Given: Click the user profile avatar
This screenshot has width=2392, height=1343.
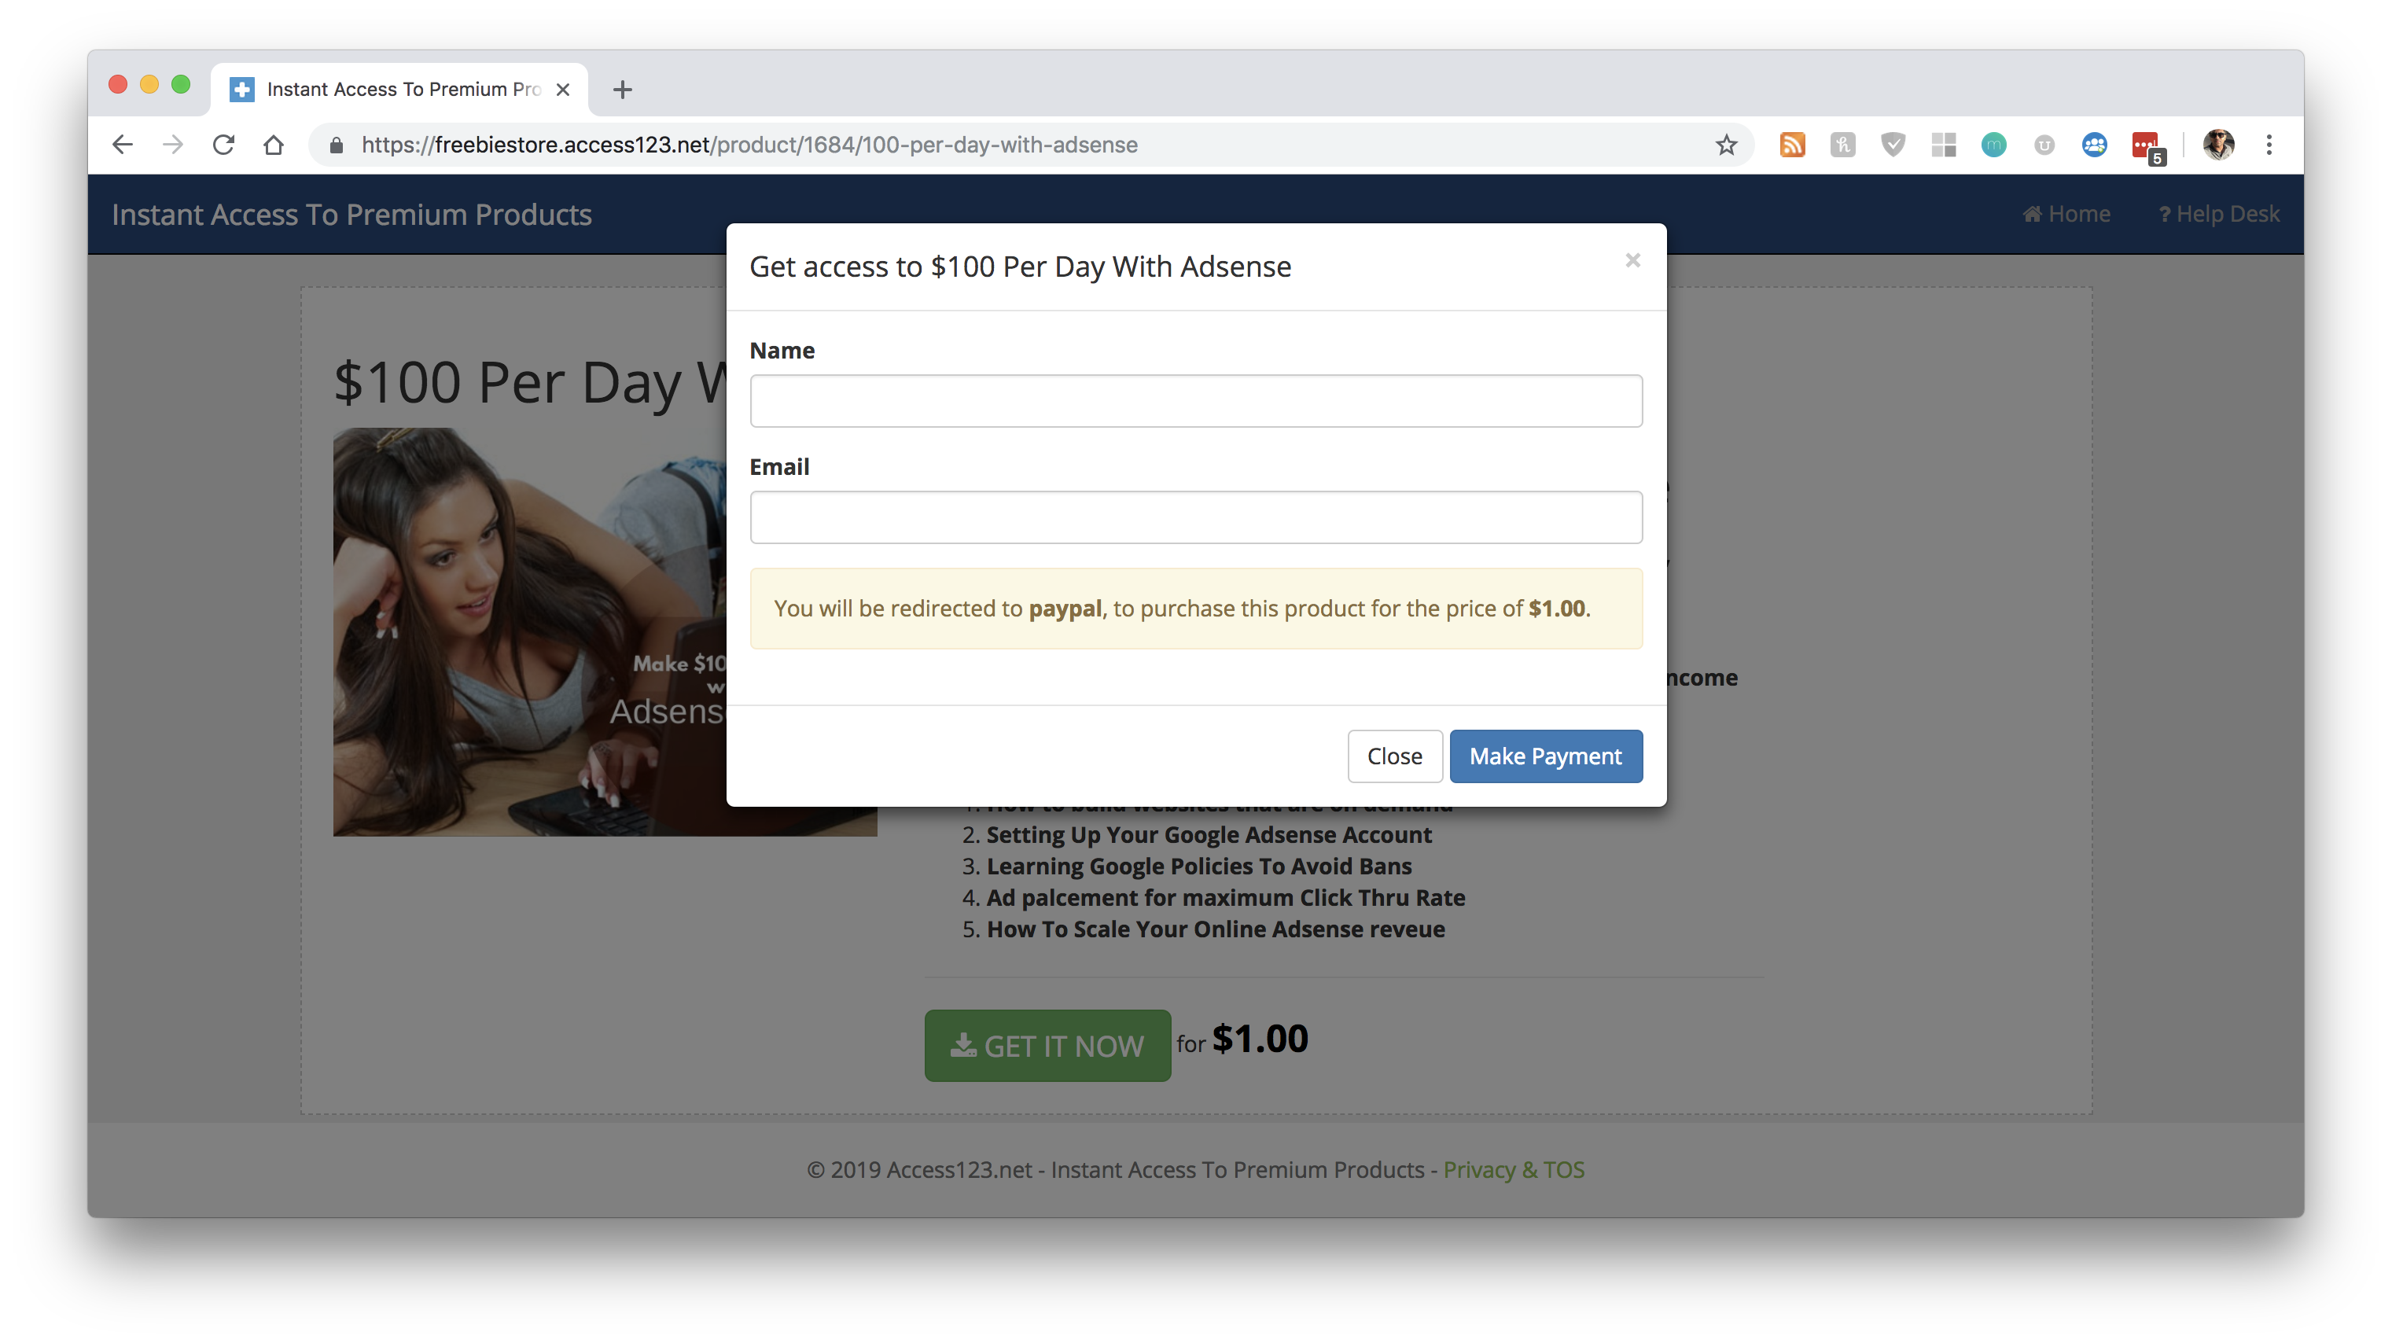Looking at the screenshot, I should tap(2218, 145).
